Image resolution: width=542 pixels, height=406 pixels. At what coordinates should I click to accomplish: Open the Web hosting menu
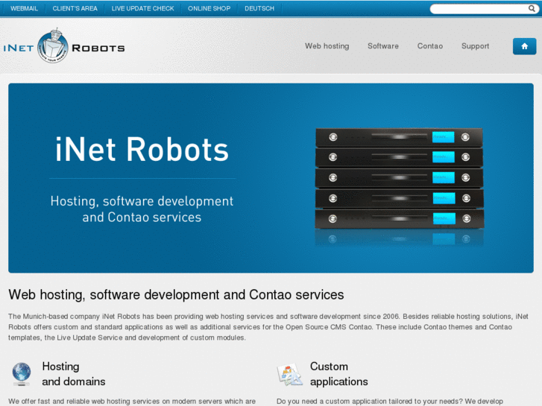327,46
